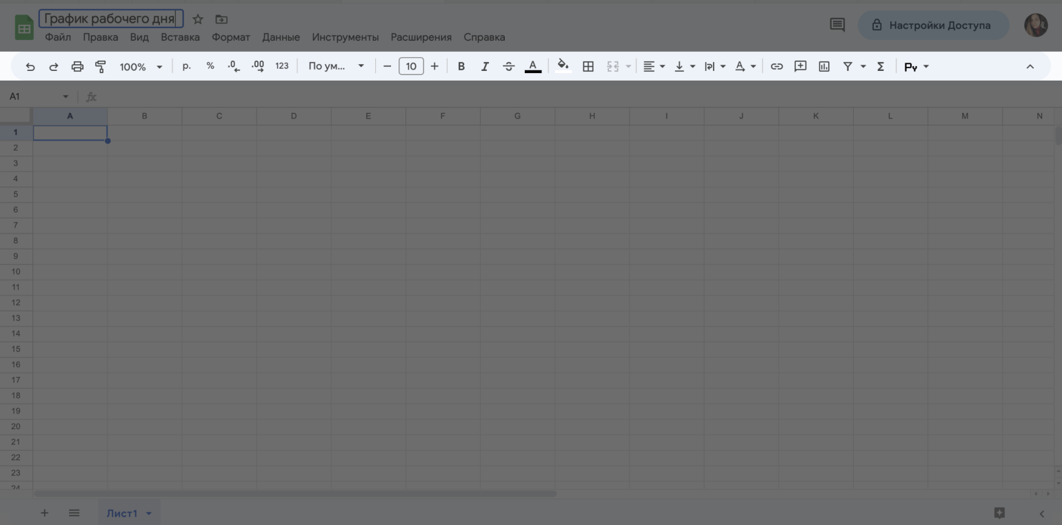The width and height of the screenshot is (1062, 525).
Task: Toggle strikethrough text formatting
Action: click(x=509, y=67)
